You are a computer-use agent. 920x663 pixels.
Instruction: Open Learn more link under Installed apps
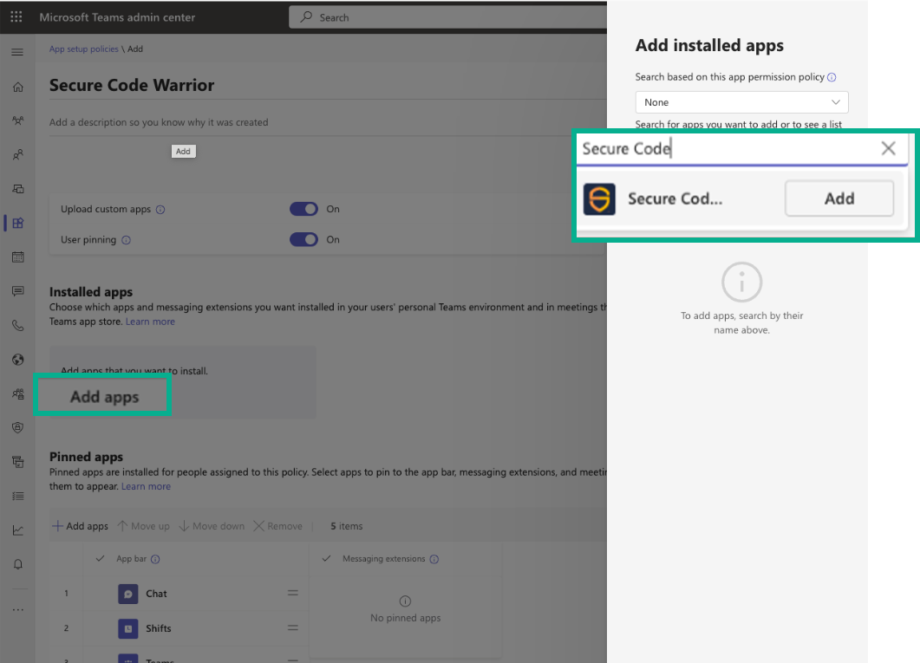150,322
